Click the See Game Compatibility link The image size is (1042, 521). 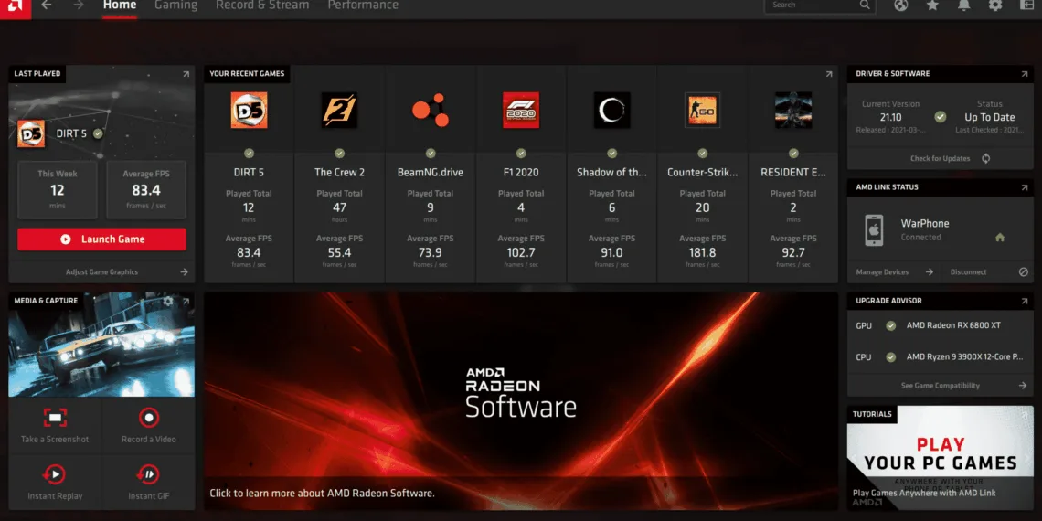click(941, 386)
